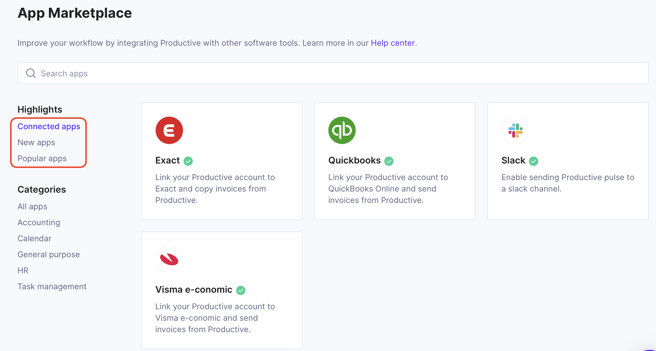656x351 pixels.
Task: Select Connected apps in Highlights
Action: coord(49,126)
